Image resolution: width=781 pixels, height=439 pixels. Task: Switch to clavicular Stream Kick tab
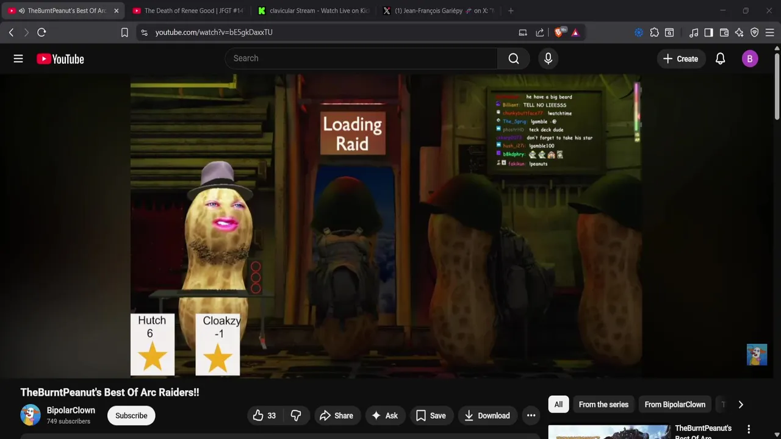pos(314,10)
